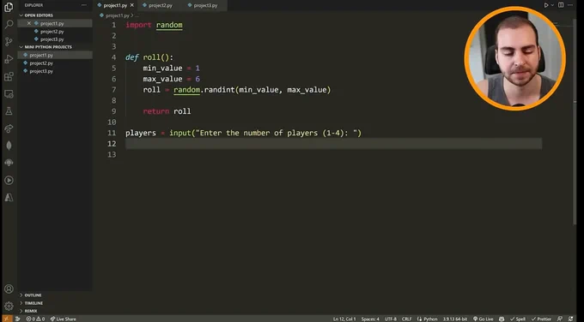Open notifications bell in status bar
The image size is (584, 322).
[x=571, y=319]
